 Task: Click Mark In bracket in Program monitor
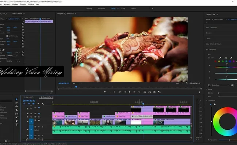click(110, 92)
